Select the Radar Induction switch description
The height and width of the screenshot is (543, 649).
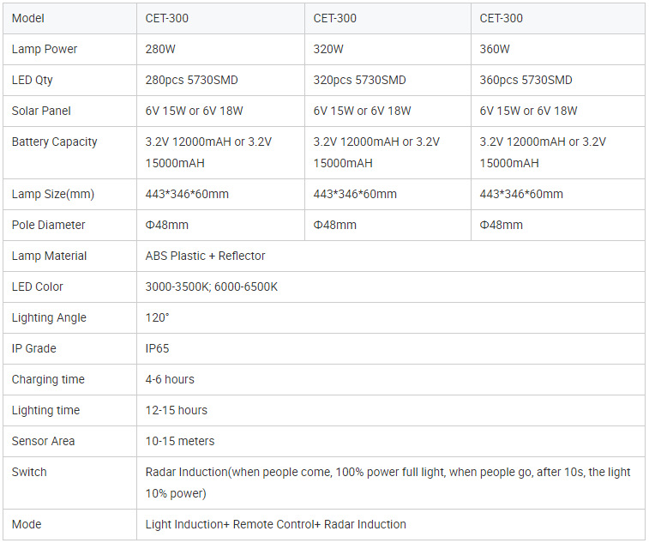coord(388,483)
